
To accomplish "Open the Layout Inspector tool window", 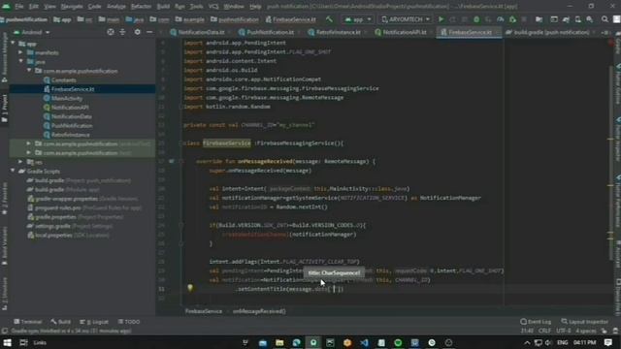I will point(584,322).
